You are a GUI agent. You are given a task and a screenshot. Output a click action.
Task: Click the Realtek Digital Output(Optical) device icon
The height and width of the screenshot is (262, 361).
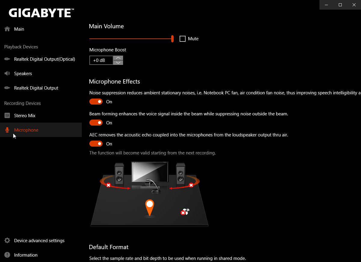[7, 59]
